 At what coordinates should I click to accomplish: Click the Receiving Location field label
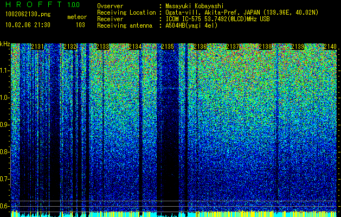[x=126, y=12]
